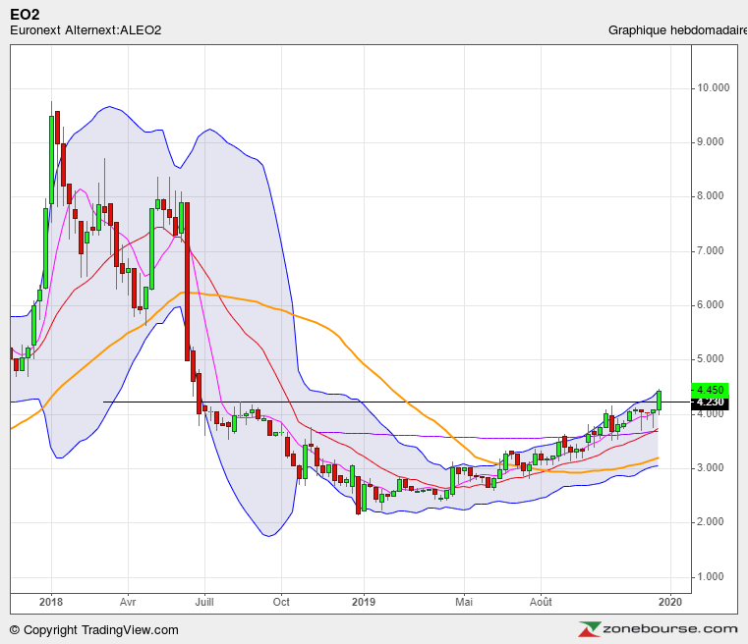Click the 9.000 price axis label
The width and height of the screenshot is (748, 644).
point(711,142)
